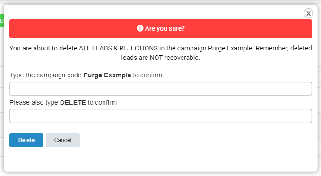The image size is (321, 176).
Task: Click the "Please also type" label text
Action: [x=34, y=102]
